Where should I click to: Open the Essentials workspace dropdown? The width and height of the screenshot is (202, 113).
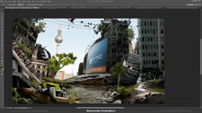pos(193,5)
